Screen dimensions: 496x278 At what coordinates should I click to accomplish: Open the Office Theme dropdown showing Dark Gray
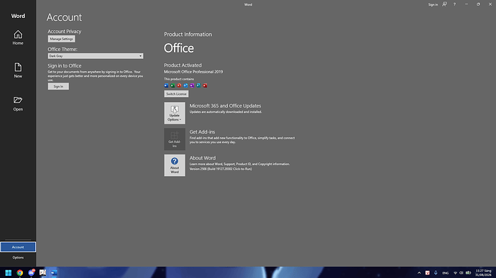click(96, 56)
